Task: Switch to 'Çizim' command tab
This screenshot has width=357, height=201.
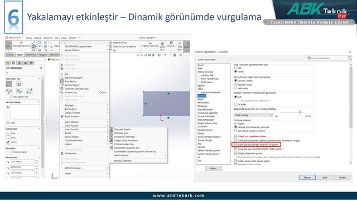Action: tap(20, 55)
